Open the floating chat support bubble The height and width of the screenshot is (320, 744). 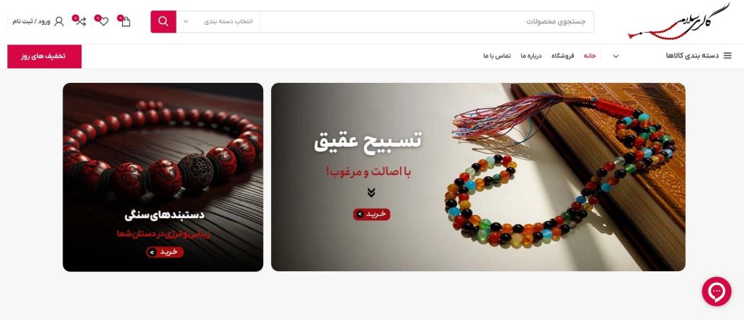(x=716, y=292)
